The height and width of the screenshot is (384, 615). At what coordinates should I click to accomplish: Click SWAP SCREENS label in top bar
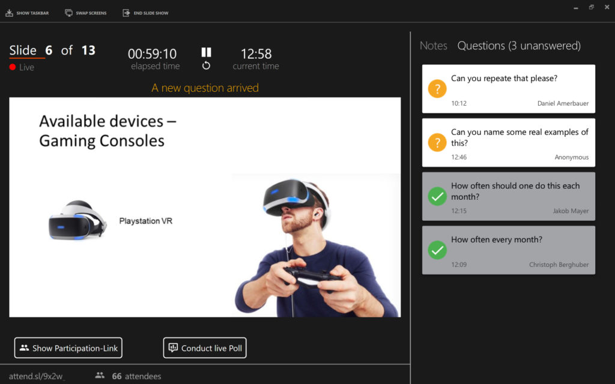pos(91,13)
